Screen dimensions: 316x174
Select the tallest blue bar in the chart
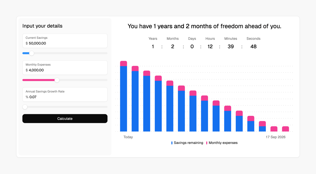124,99
